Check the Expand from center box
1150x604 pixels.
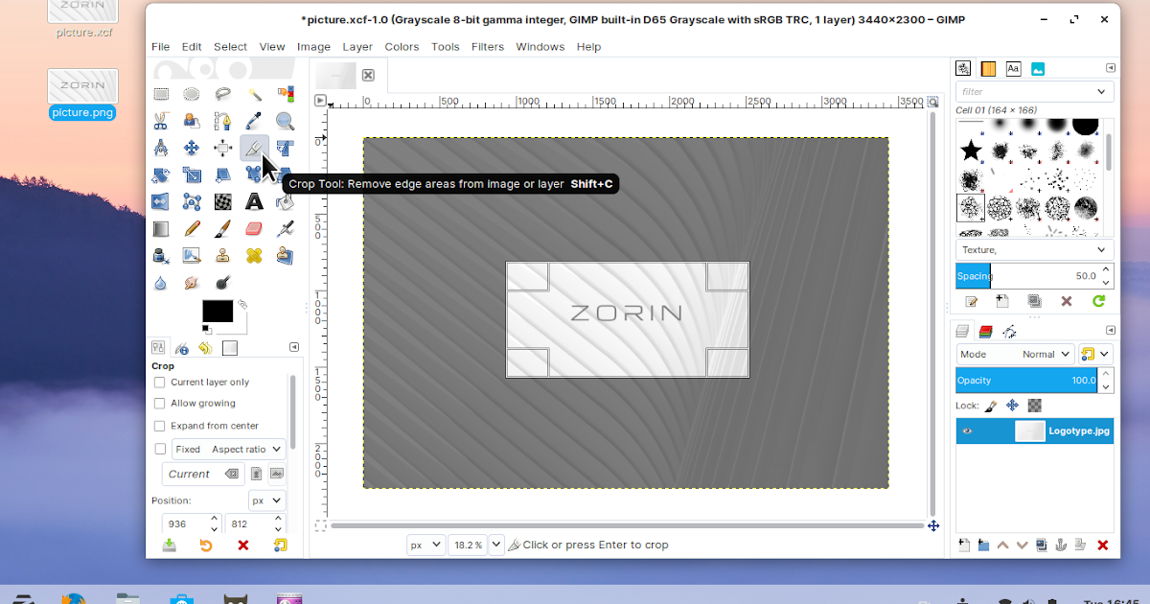point(159,426)
